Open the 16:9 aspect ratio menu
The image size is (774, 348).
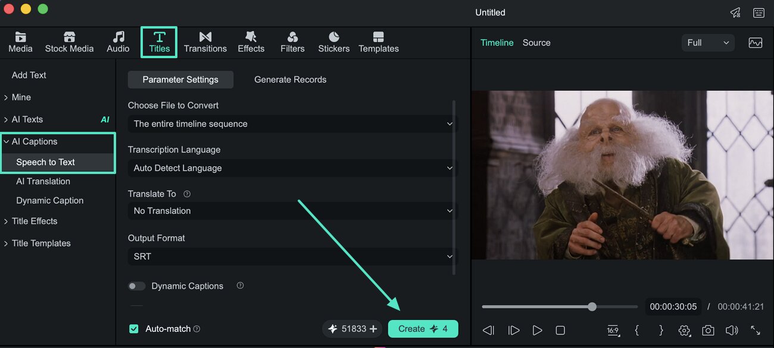click(x=613, y=330)
